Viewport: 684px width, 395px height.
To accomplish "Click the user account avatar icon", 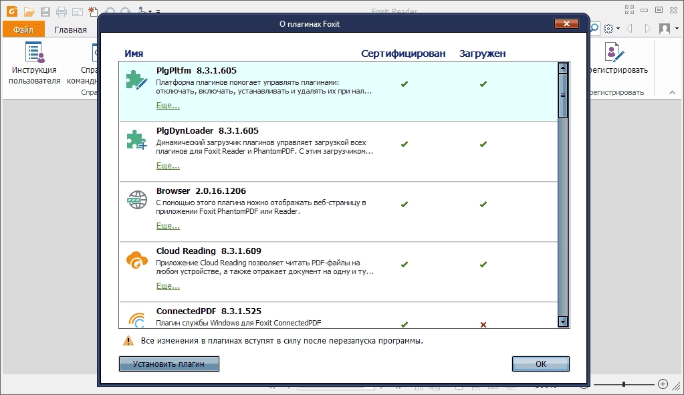I will pos(665,29).
